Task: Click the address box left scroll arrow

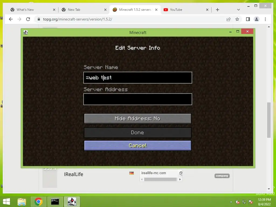Action: pyautogui.click(x=142, y=179)
